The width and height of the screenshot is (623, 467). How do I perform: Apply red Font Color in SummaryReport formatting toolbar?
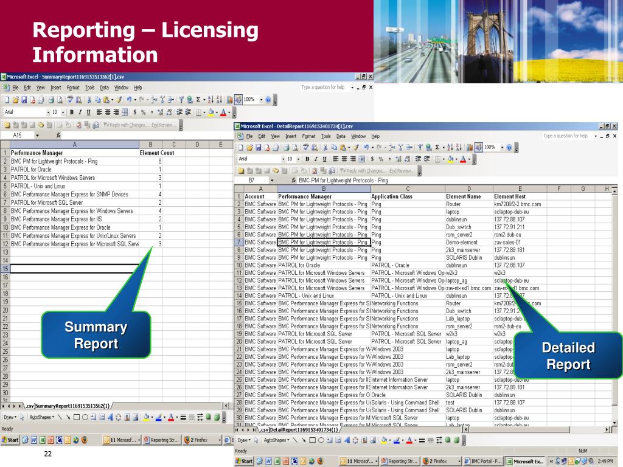click(x=223, y=112)
